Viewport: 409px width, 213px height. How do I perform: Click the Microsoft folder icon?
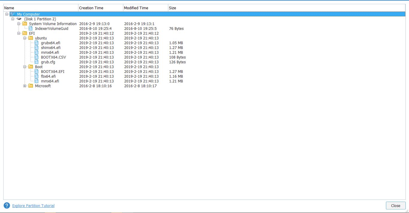coord(31,86)
